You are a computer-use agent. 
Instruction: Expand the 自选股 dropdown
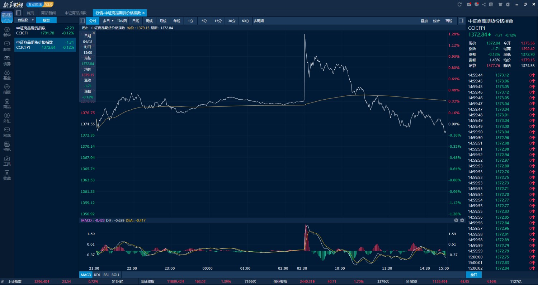pyautogui.click(x=33, y=20)
